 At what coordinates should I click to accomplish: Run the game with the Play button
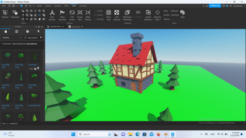22,6
